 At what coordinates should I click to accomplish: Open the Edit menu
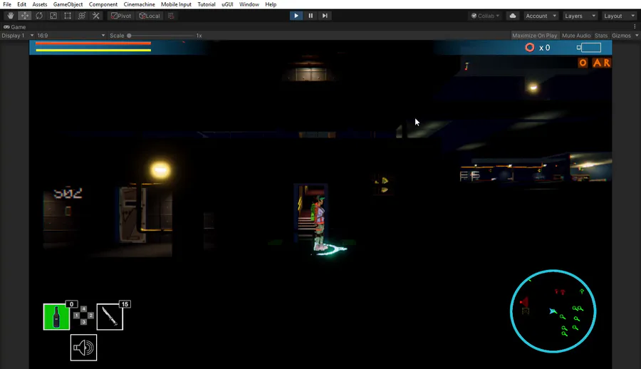[x=21, y=4]
